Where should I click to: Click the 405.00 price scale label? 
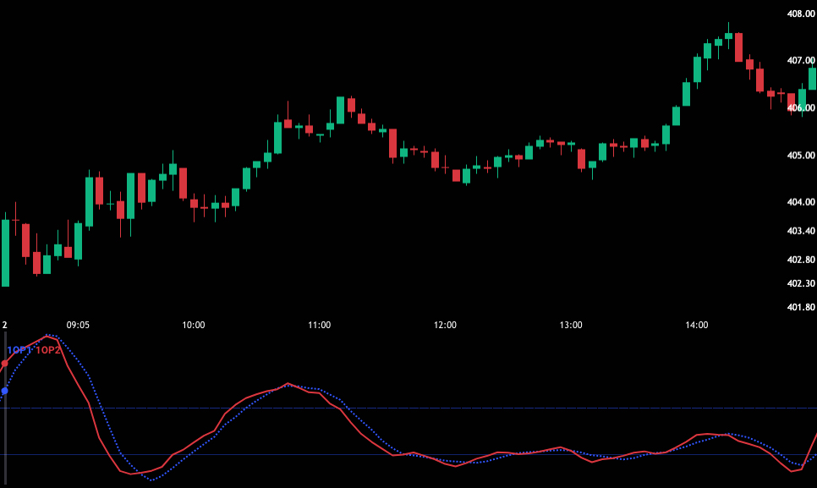(799, 156)
